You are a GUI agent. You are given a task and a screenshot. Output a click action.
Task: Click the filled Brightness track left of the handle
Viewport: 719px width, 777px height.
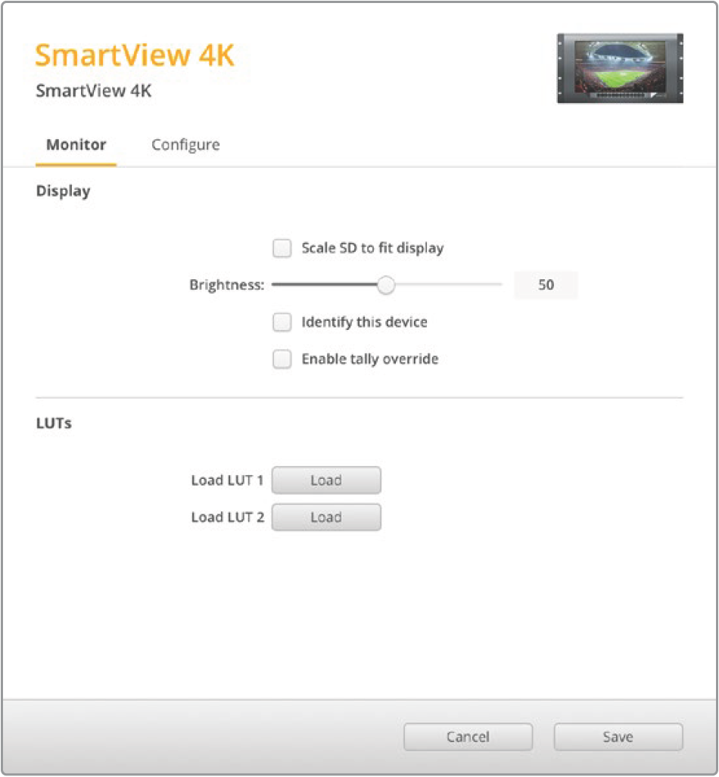[325, 285]
